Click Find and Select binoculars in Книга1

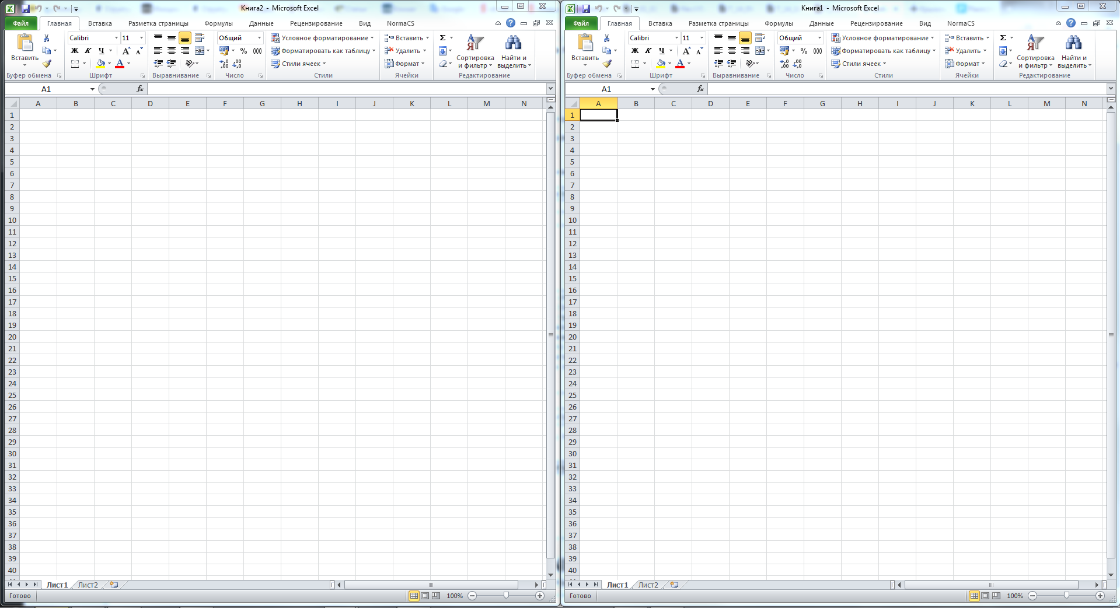pyautogui.click(x=1073, y=43)
